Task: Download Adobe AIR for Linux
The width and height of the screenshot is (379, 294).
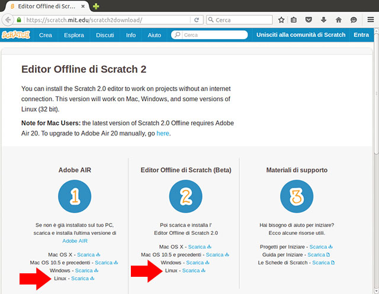Action: coord(83,279)
